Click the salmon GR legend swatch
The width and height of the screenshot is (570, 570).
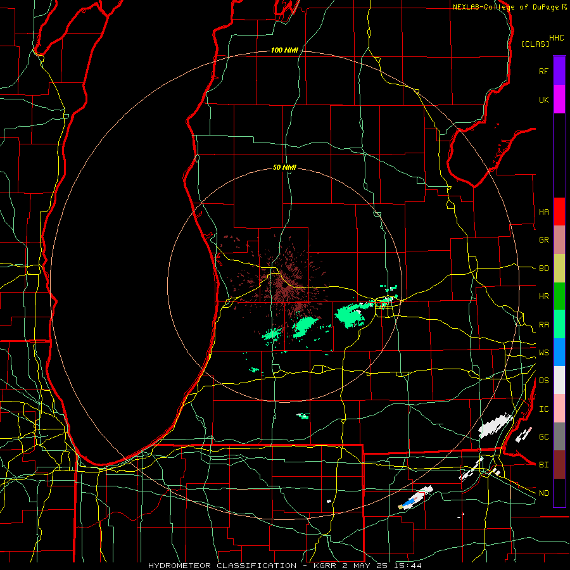559,239
